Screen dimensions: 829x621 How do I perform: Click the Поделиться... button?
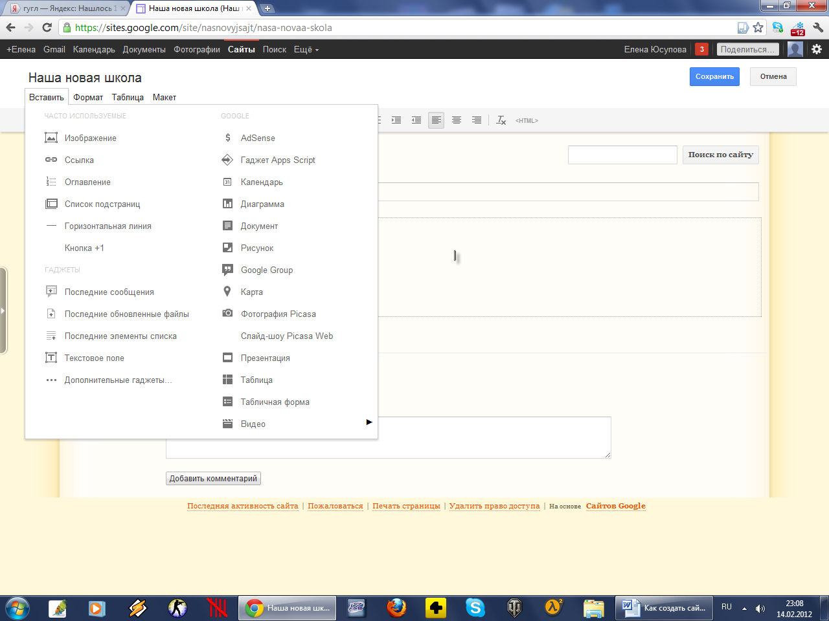(x=748, y=49)
